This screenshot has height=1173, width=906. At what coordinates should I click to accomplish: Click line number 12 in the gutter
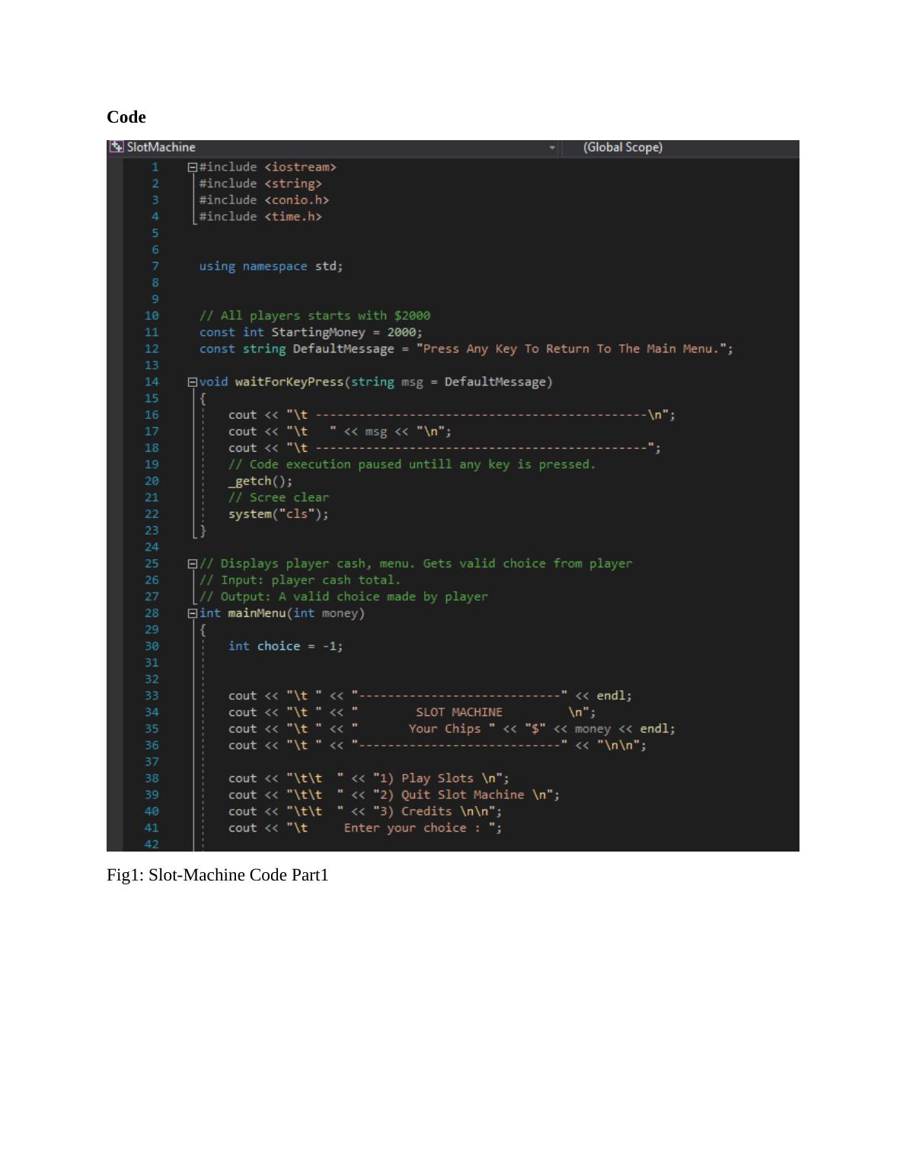point(152,349)
